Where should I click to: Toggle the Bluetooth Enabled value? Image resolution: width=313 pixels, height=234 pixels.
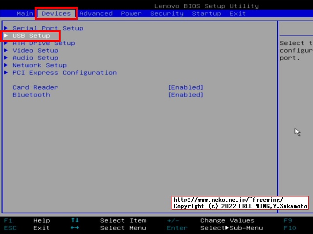tap(185, 95)
